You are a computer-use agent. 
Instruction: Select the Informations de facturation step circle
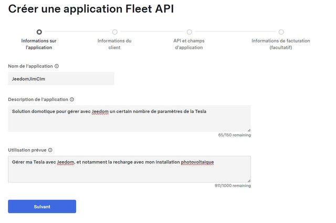[x=281, y=32]
